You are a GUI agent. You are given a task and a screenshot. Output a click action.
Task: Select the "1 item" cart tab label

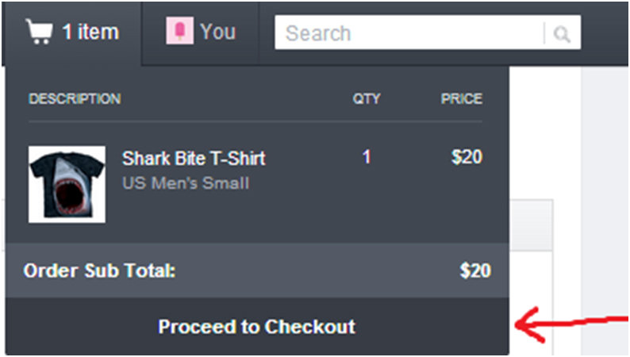coord(90,33)
